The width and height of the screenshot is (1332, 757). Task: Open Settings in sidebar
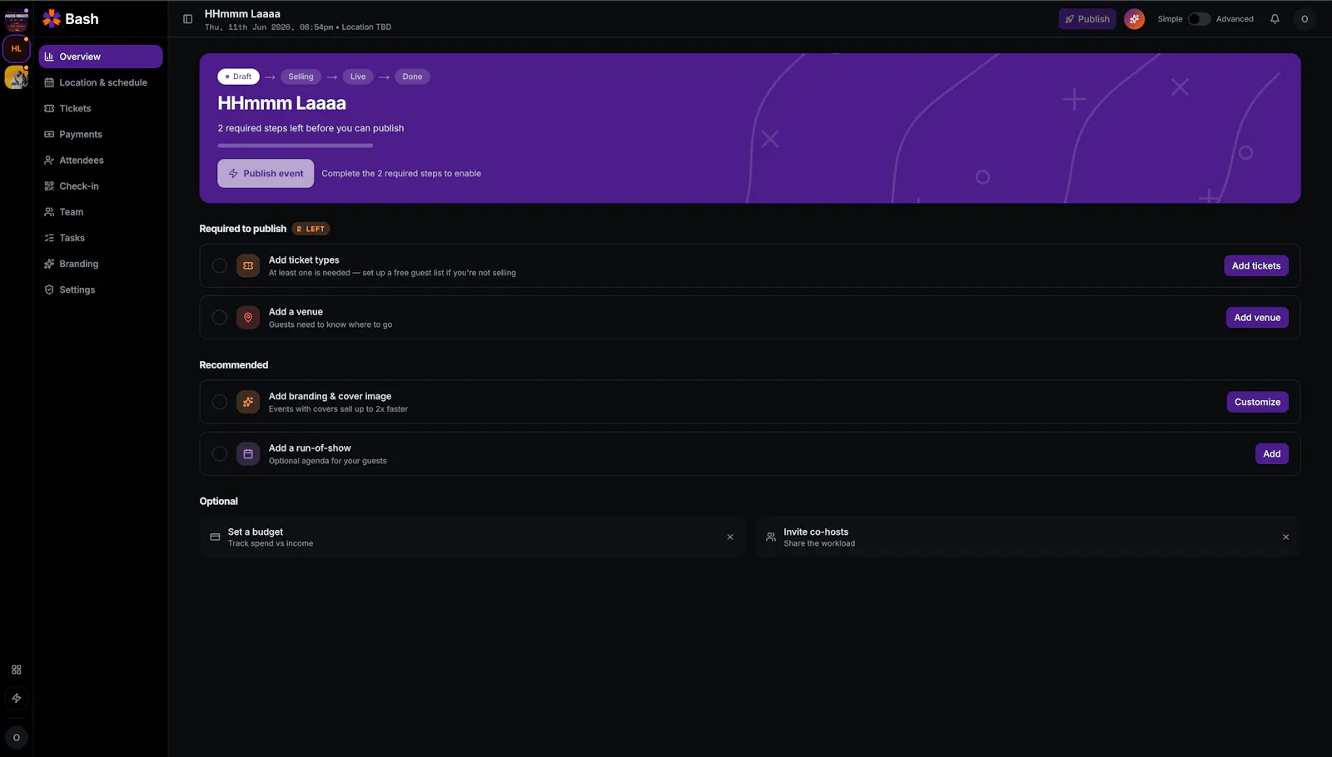pyautogui.click(x=101, y=289)
